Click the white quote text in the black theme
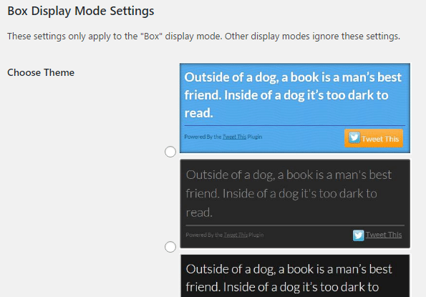The image size is (426, 297). (x=289, y=278)
